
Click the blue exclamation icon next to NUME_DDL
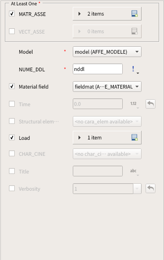pos(133,69)
